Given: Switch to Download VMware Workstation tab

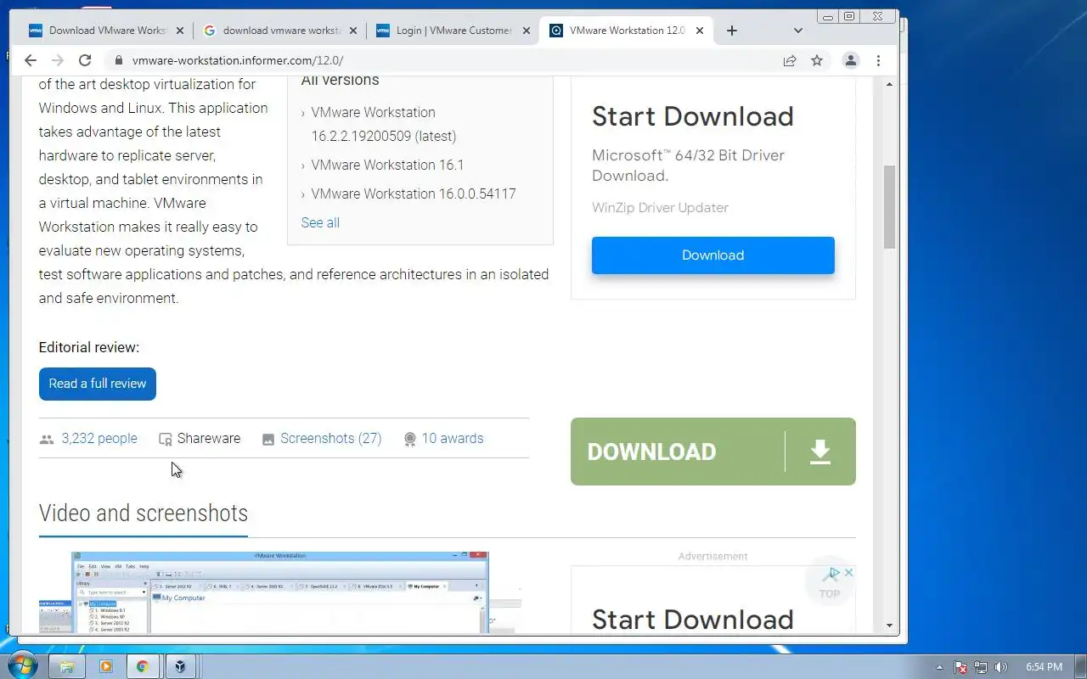Looking at the screenshot, I should [x=106, y=31].
